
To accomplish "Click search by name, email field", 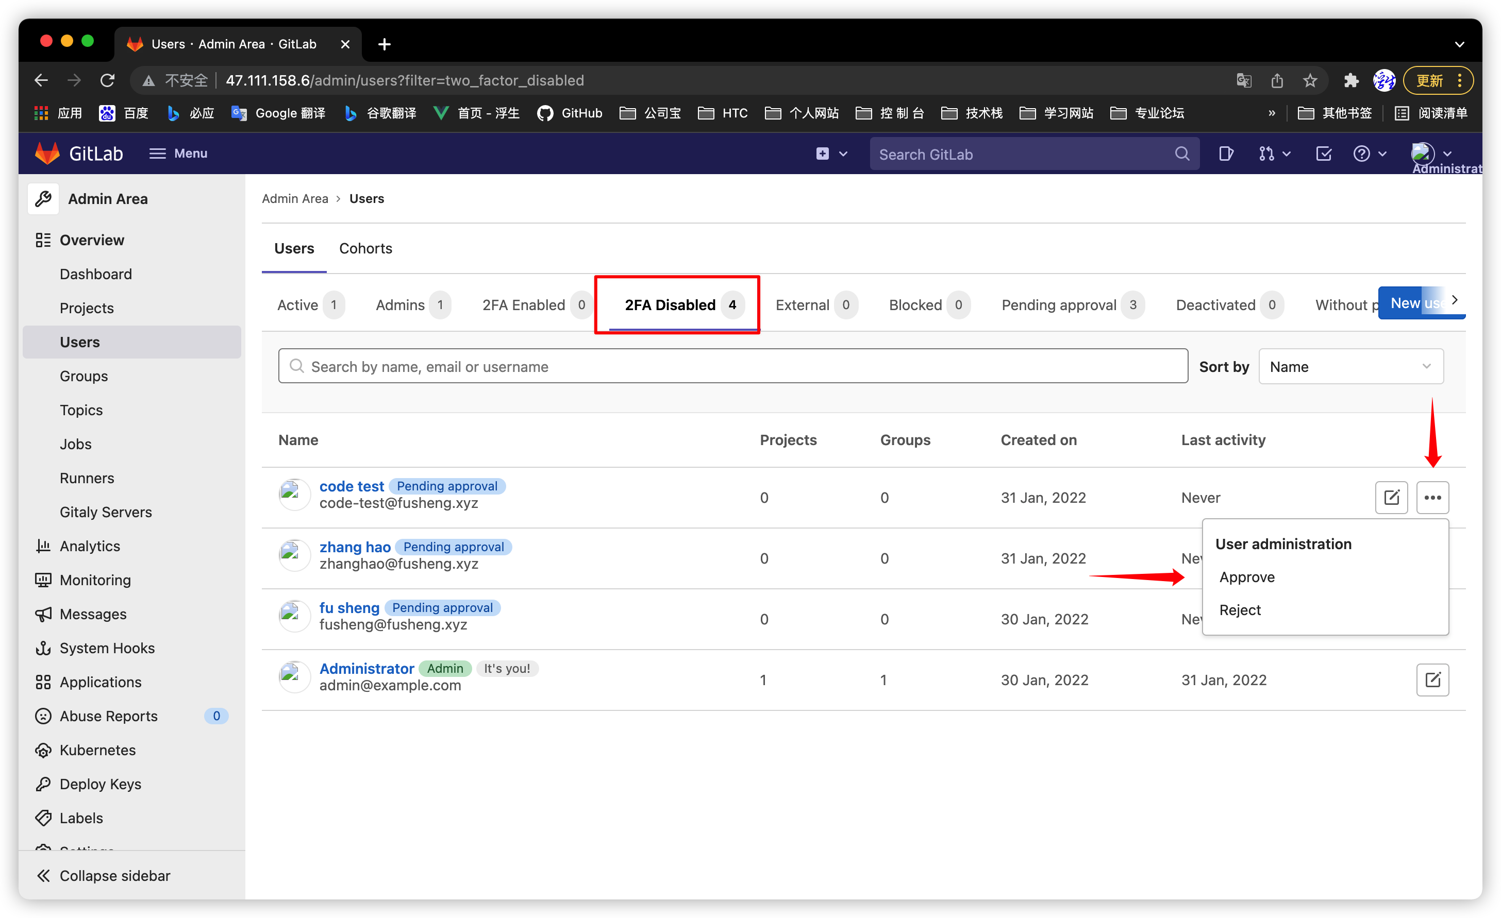I will pyautogui.click(x=733, y=366).
